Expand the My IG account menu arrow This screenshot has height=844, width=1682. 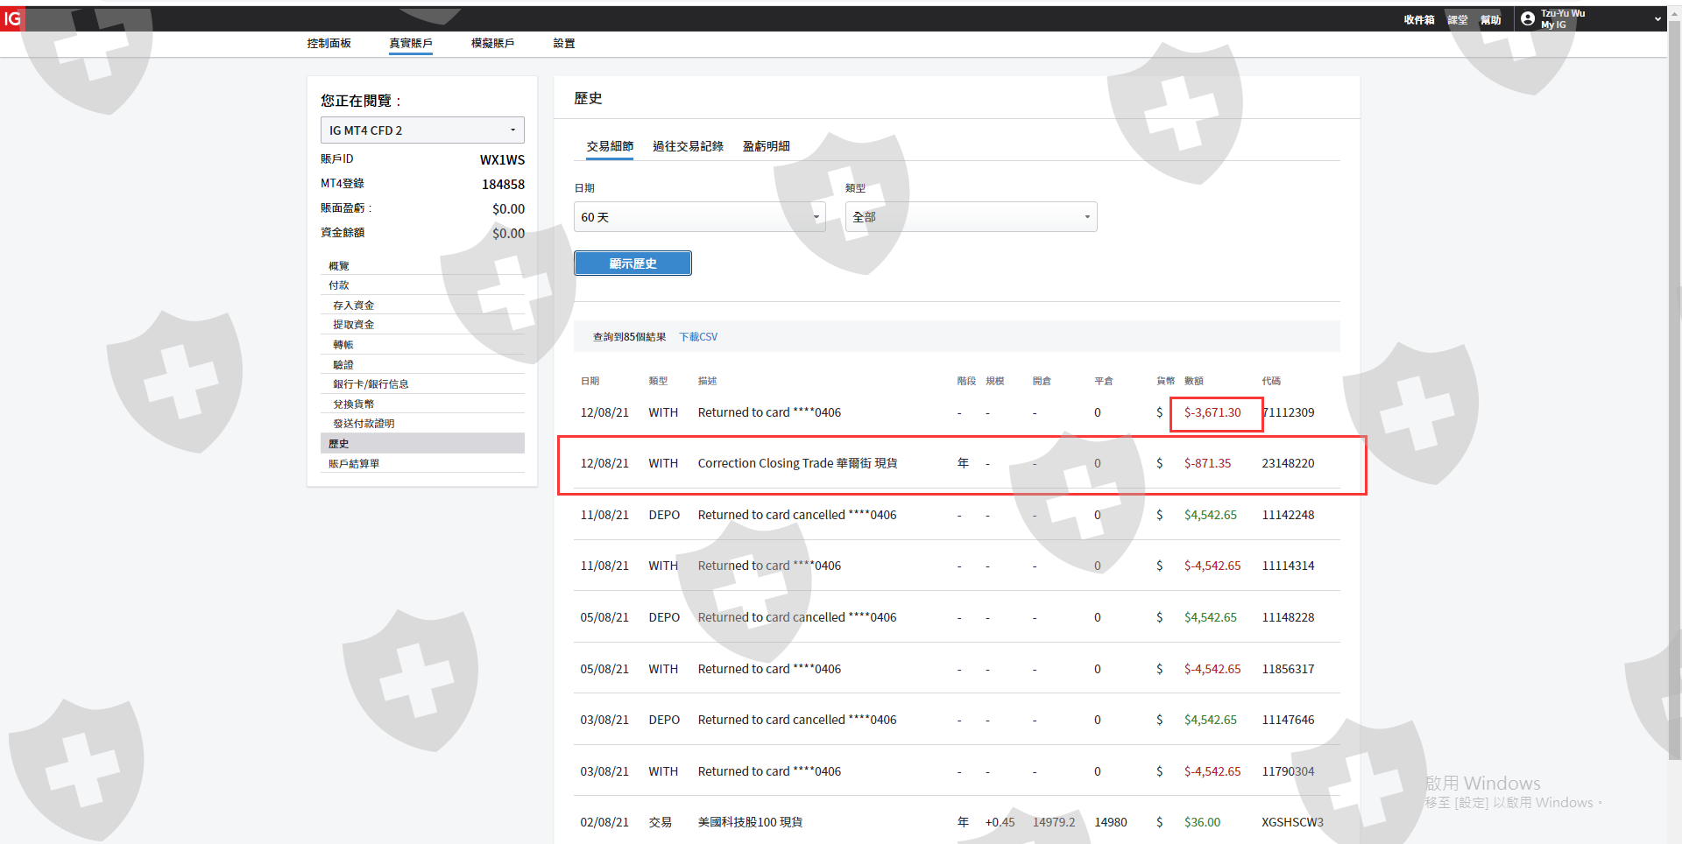coord(1657,19)
